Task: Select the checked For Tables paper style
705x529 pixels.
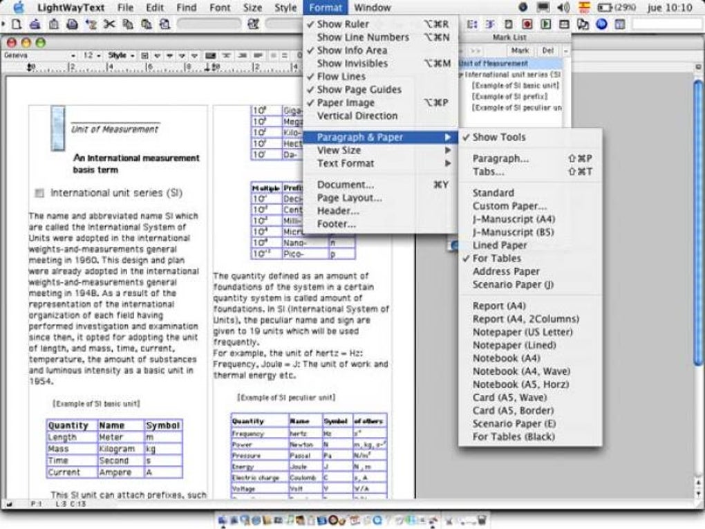Action: click(530, 258)
